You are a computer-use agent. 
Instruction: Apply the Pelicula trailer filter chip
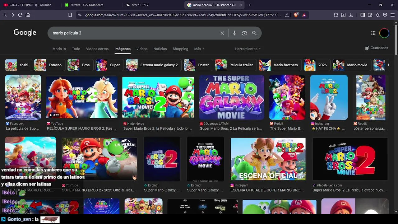point(236,65)
